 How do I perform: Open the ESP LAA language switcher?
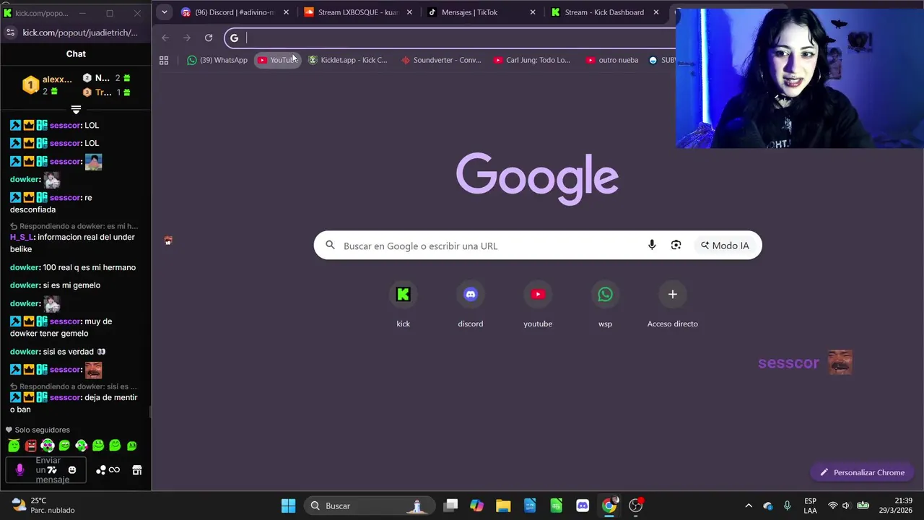click(811, 506)
